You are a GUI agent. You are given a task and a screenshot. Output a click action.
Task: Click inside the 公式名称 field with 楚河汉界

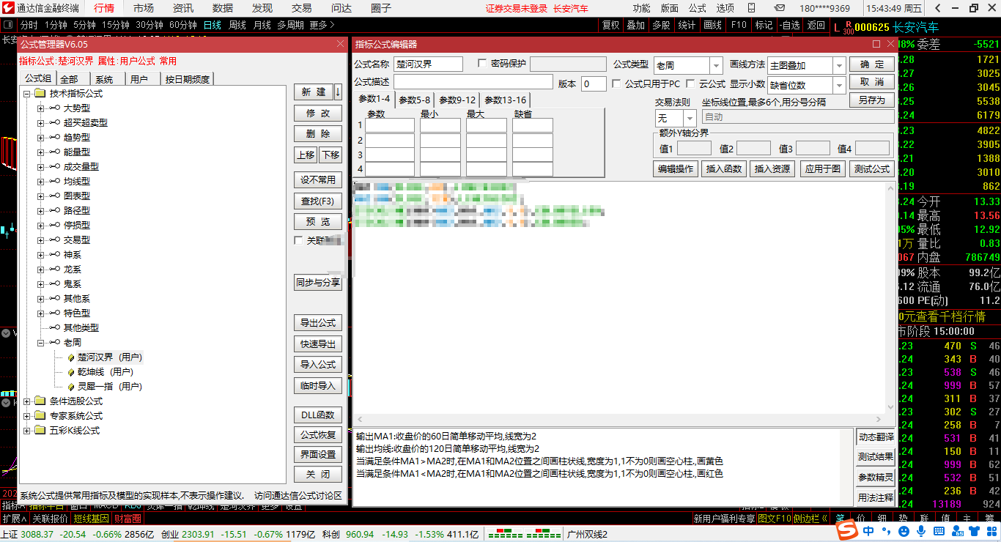tap(429, 64)
